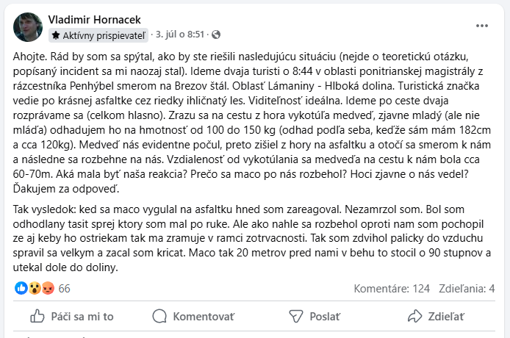Open Vladimir Hornacek's profile picture
The image size is (510, 338).
click(28, 26)
